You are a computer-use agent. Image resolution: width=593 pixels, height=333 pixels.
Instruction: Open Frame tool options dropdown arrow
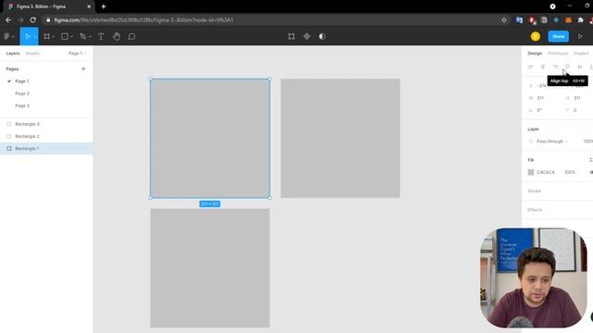[54, 37]
